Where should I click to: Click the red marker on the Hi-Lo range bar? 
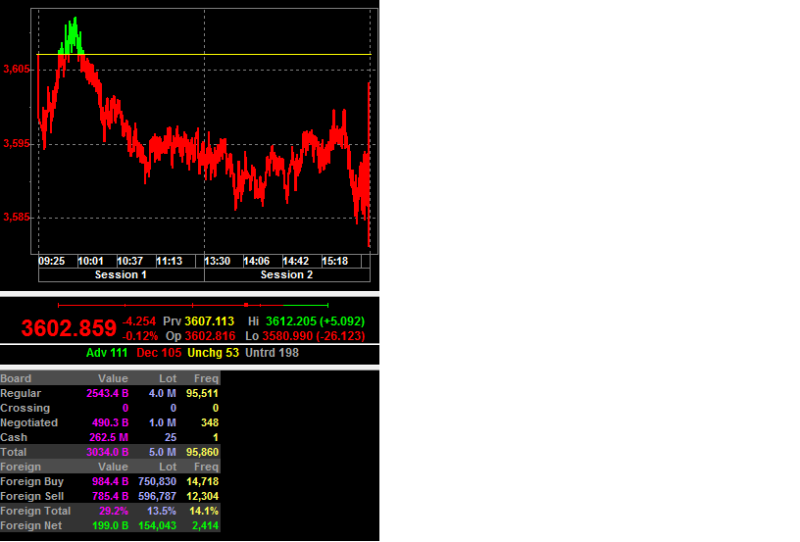[246, 305]
